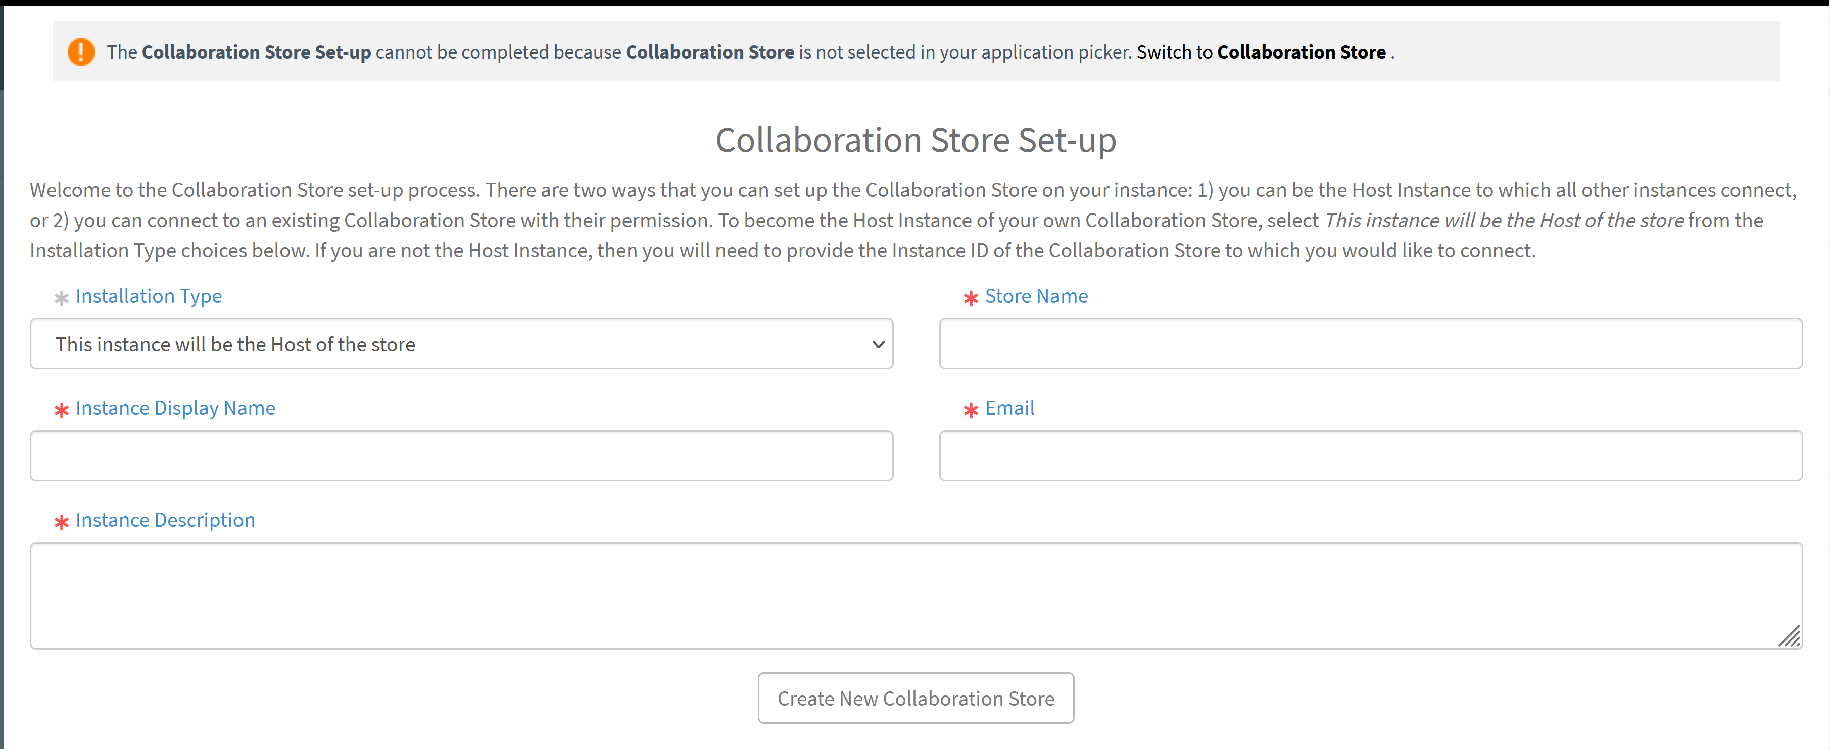Image resolution: width=1830 pixels, height=749 pixels.
Task: Click the red asterisk beside Email
Action: [971, 410]
